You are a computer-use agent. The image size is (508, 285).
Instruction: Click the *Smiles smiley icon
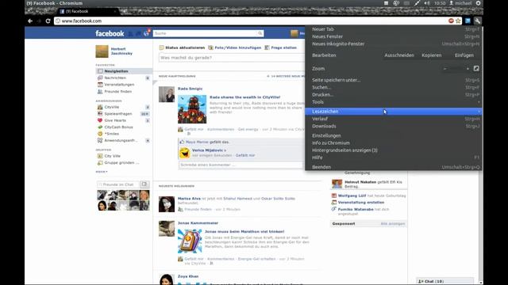pos(100,134)
